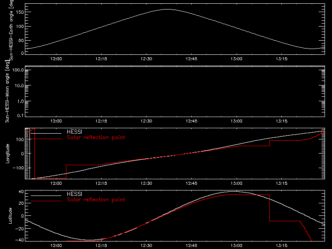Screen dimensions: 332x249
Task: Select the -100 tick on Longitude plot
Action: pos(18,168)
